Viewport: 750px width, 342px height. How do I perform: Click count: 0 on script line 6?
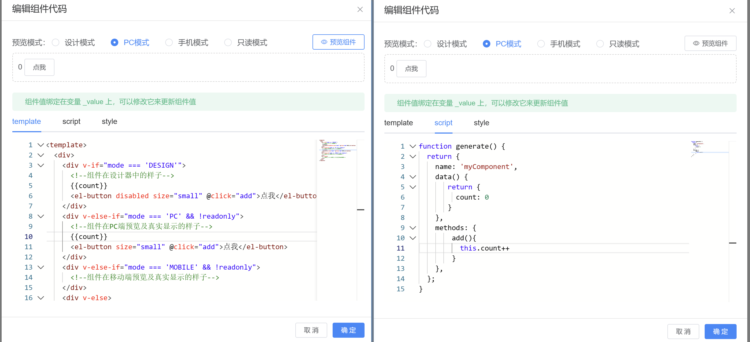coord(472,197)
